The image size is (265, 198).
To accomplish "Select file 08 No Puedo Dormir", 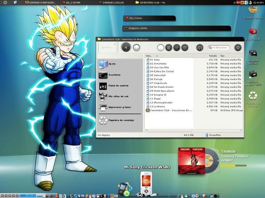I will click(x=160, y=87).
